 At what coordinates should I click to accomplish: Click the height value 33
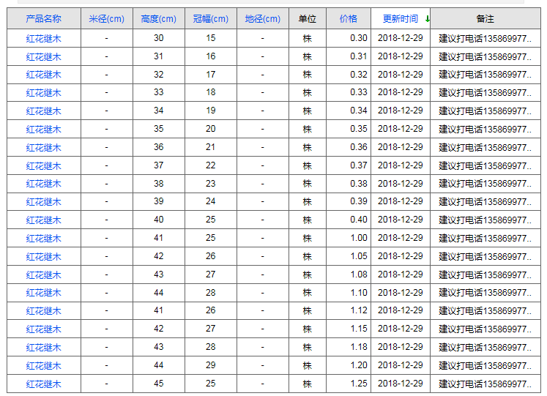pyautogui.click(x=158, y=92)
